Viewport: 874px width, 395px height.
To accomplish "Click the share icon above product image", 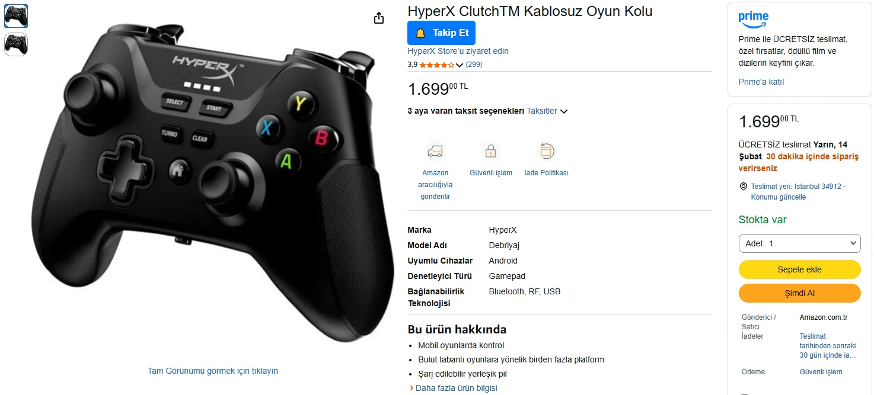I will point(379,18).
